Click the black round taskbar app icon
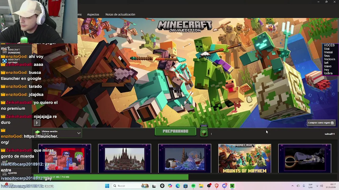339x190 pixels. tap(162, 186)
